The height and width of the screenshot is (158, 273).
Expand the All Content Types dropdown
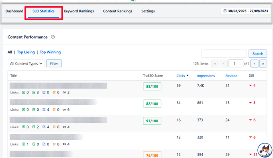tap(26, 64)
